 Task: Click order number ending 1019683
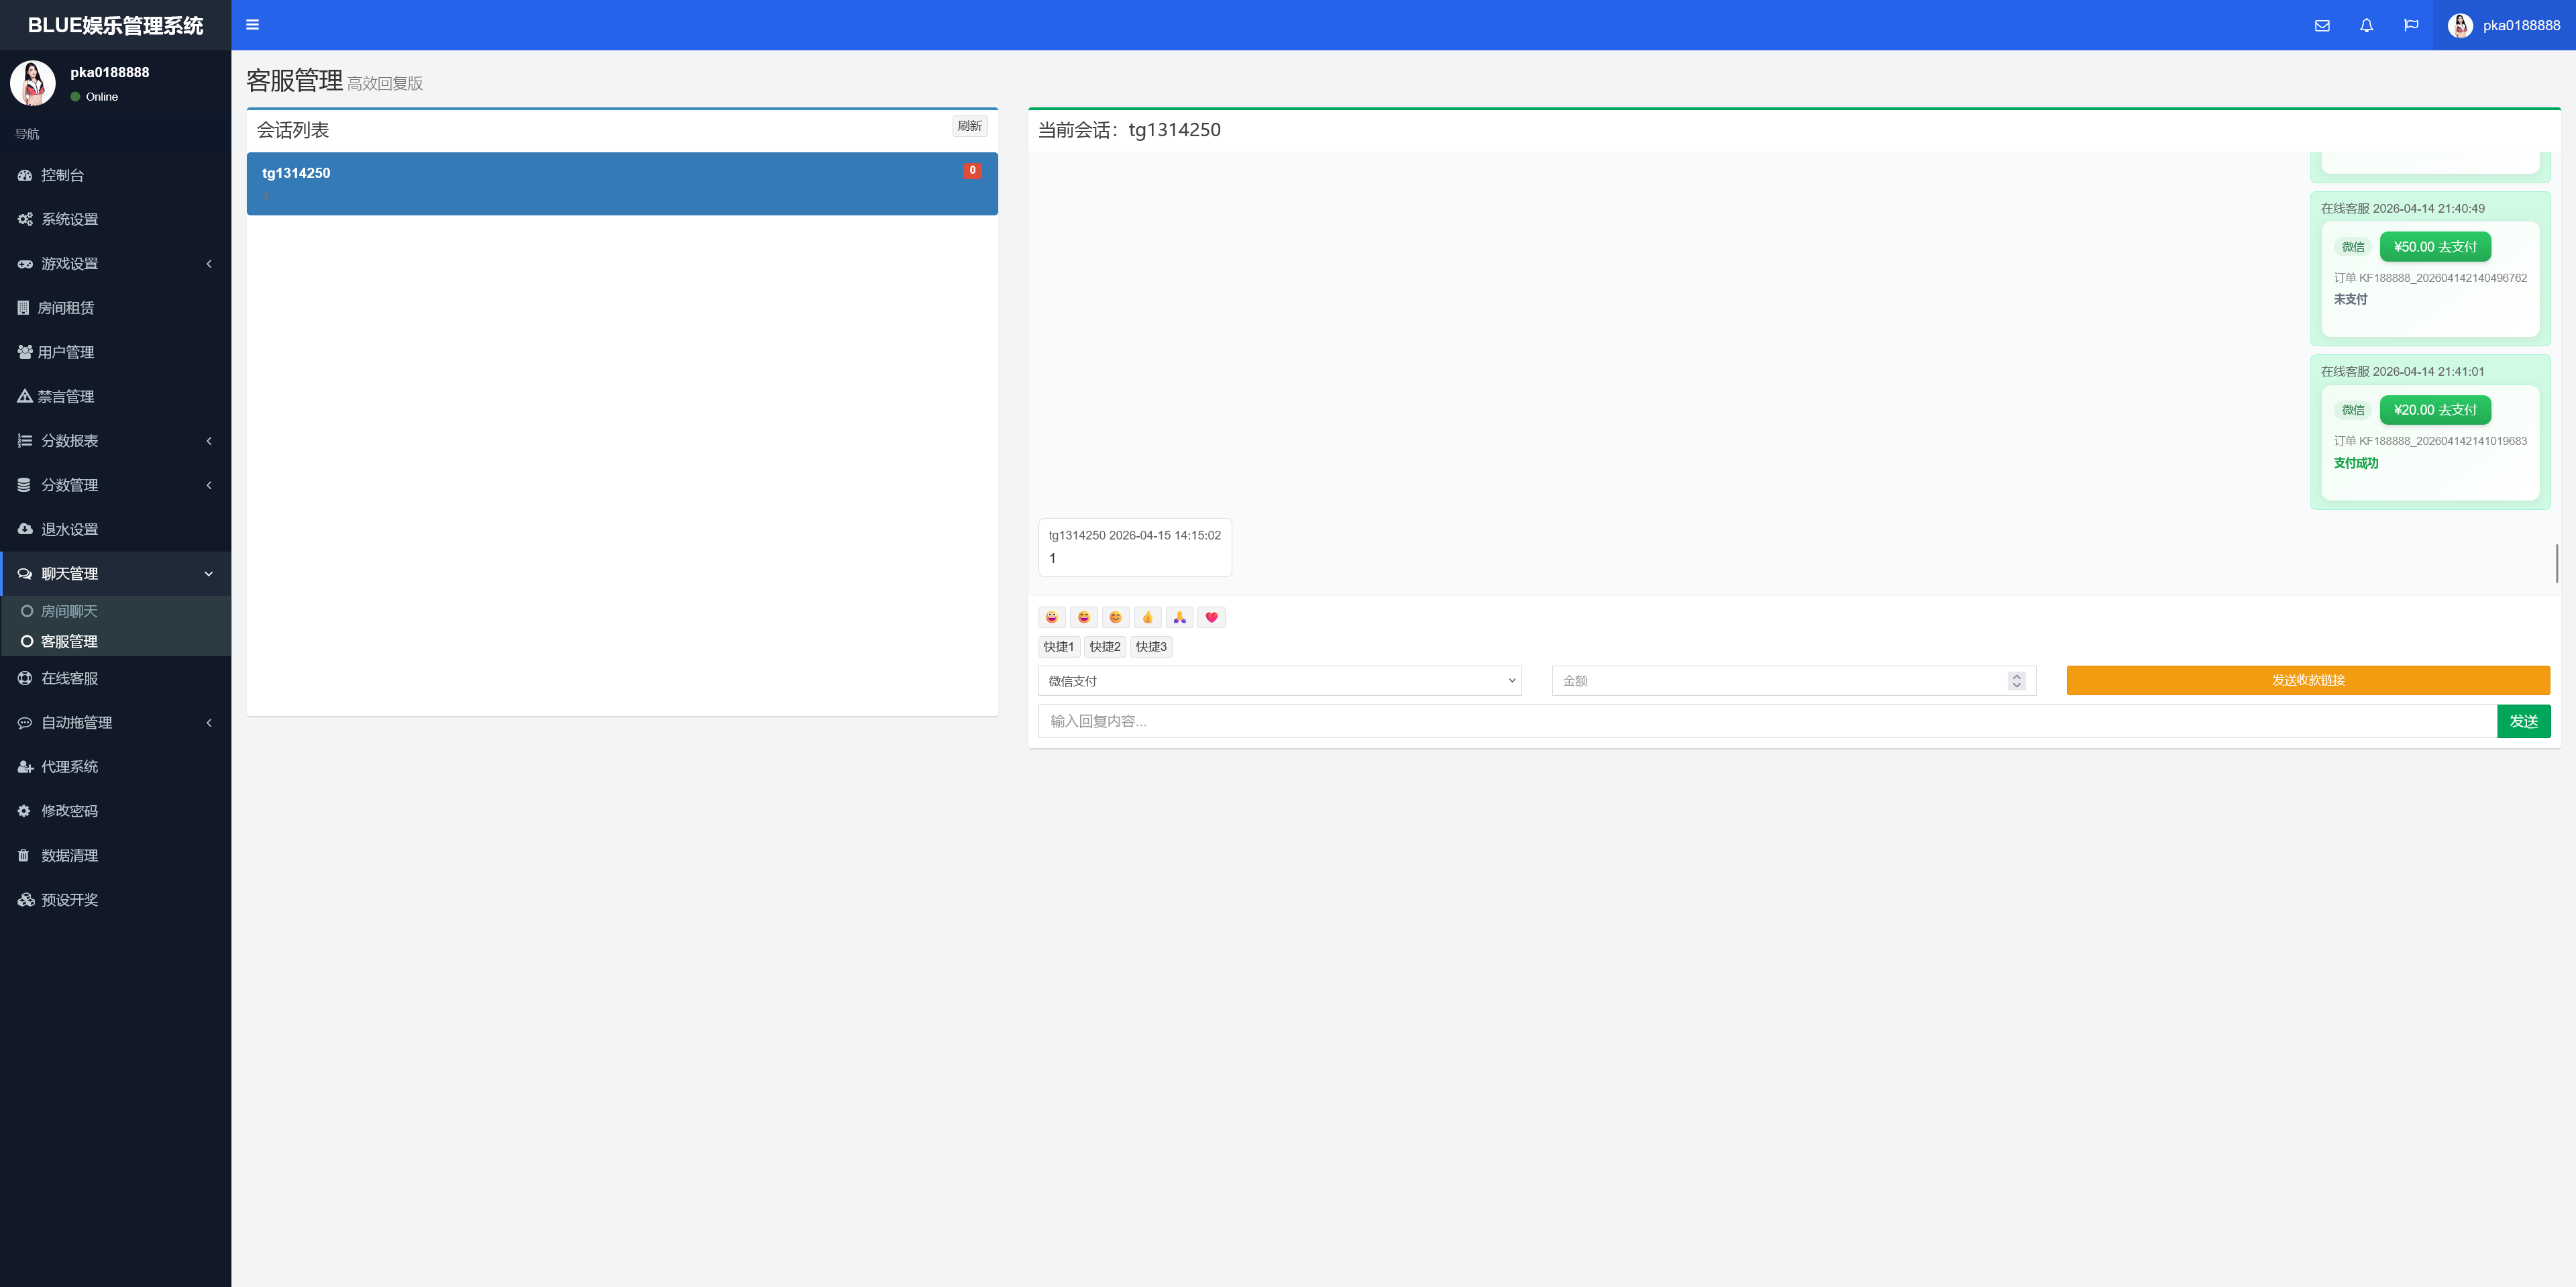point(2430,441)
